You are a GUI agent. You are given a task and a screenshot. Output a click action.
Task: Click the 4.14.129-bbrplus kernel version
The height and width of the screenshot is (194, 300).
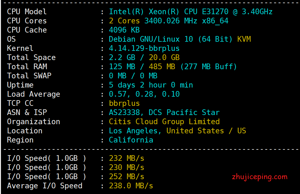click(x=144, y=48)
